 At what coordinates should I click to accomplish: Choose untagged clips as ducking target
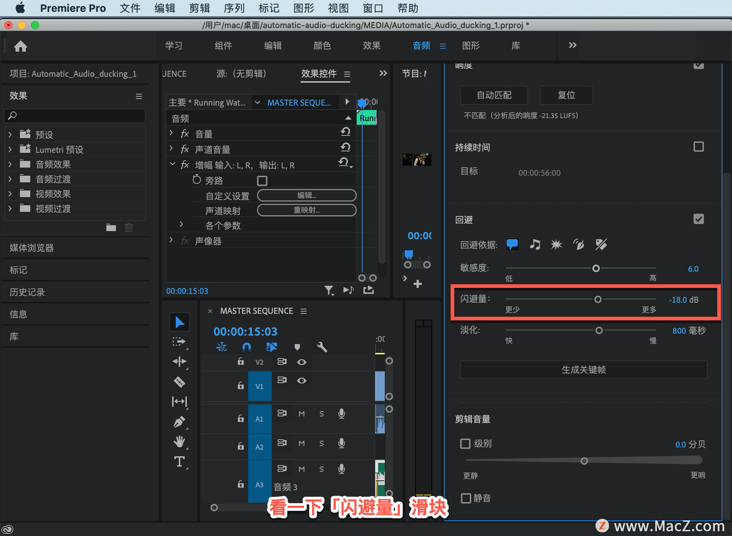coord(601,244)
